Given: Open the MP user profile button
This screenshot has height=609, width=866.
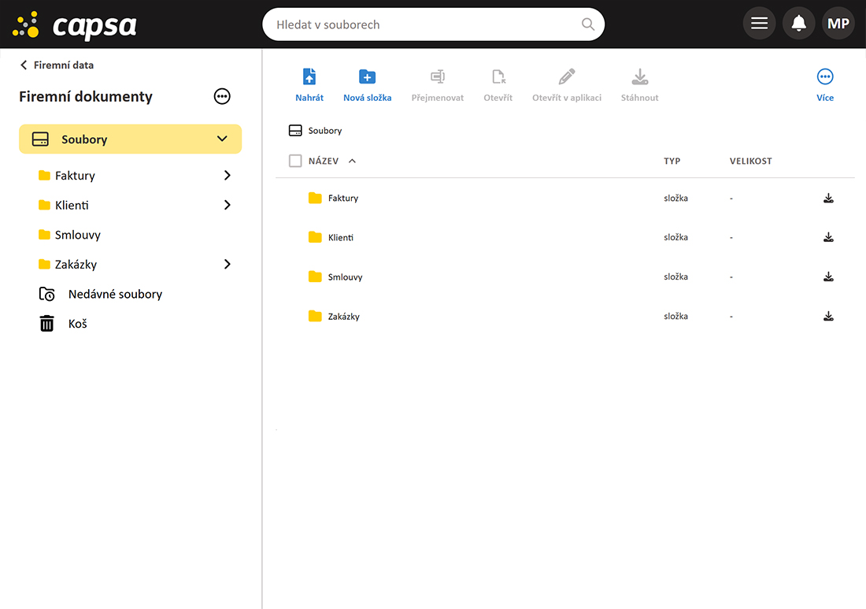Looking at the screenshot, I should coord(838,24).
